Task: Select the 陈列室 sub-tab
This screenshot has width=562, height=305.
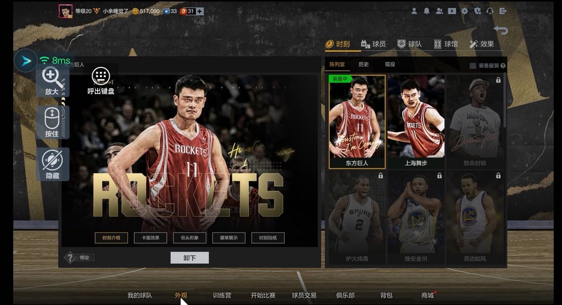Action: [x=337, y=64]
